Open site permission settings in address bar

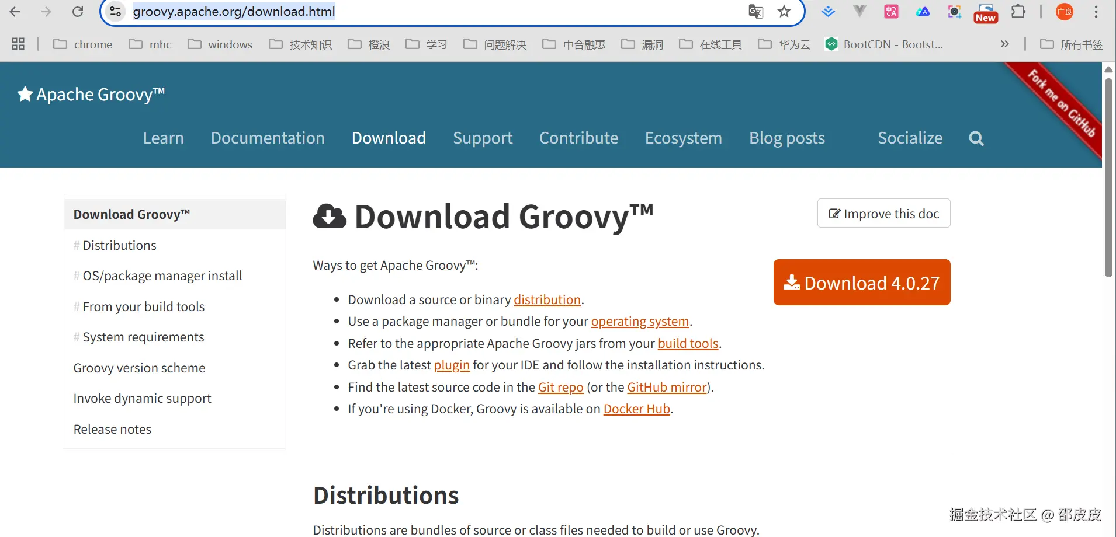tap(115, 11)
